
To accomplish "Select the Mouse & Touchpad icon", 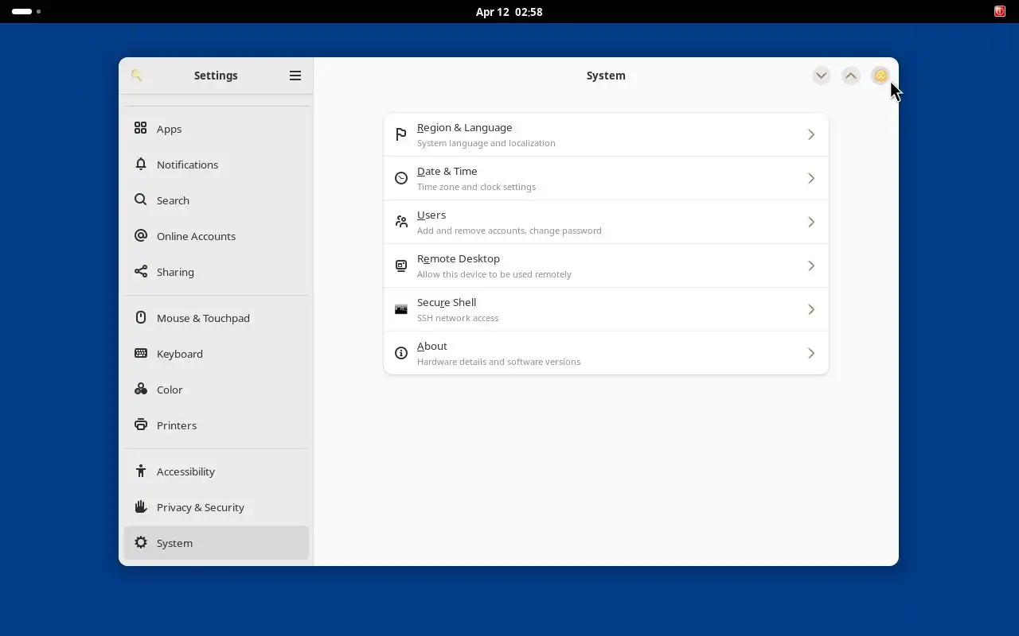I will (141, 317).
